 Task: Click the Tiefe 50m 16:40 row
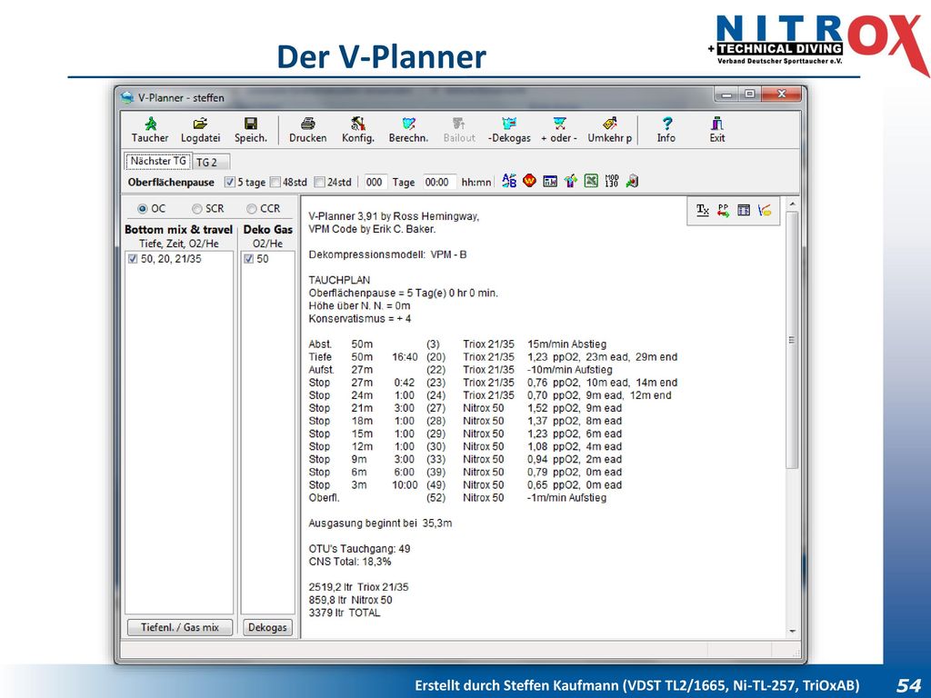493,357
